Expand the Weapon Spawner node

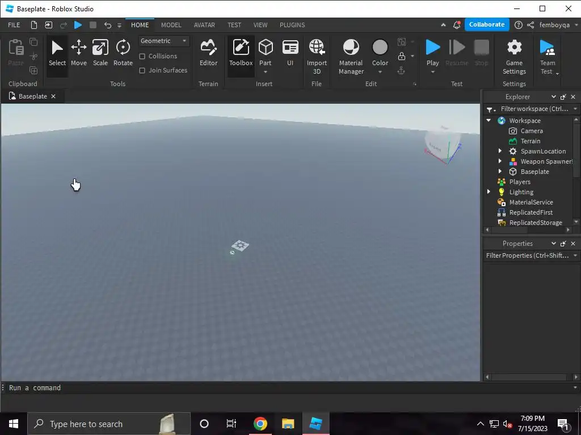pyautogui.click(x=500, y=161)
